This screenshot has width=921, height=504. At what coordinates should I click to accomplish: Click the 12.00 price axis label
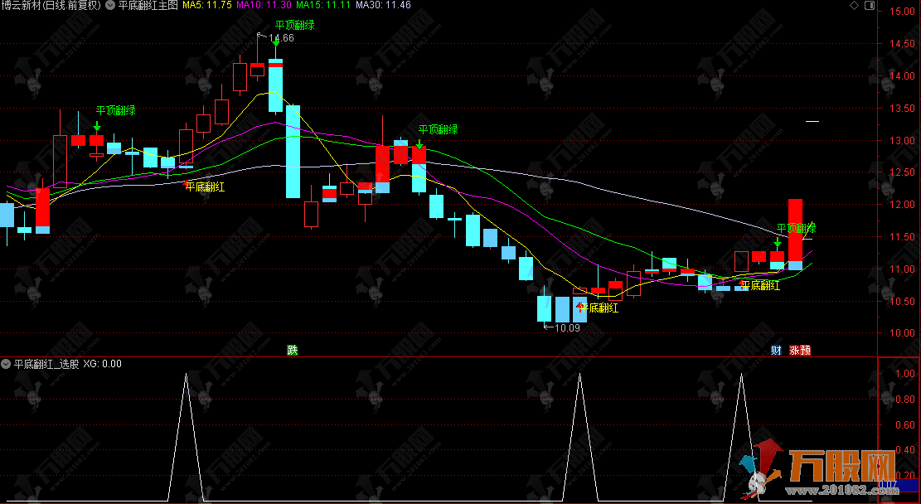(902, 205)
